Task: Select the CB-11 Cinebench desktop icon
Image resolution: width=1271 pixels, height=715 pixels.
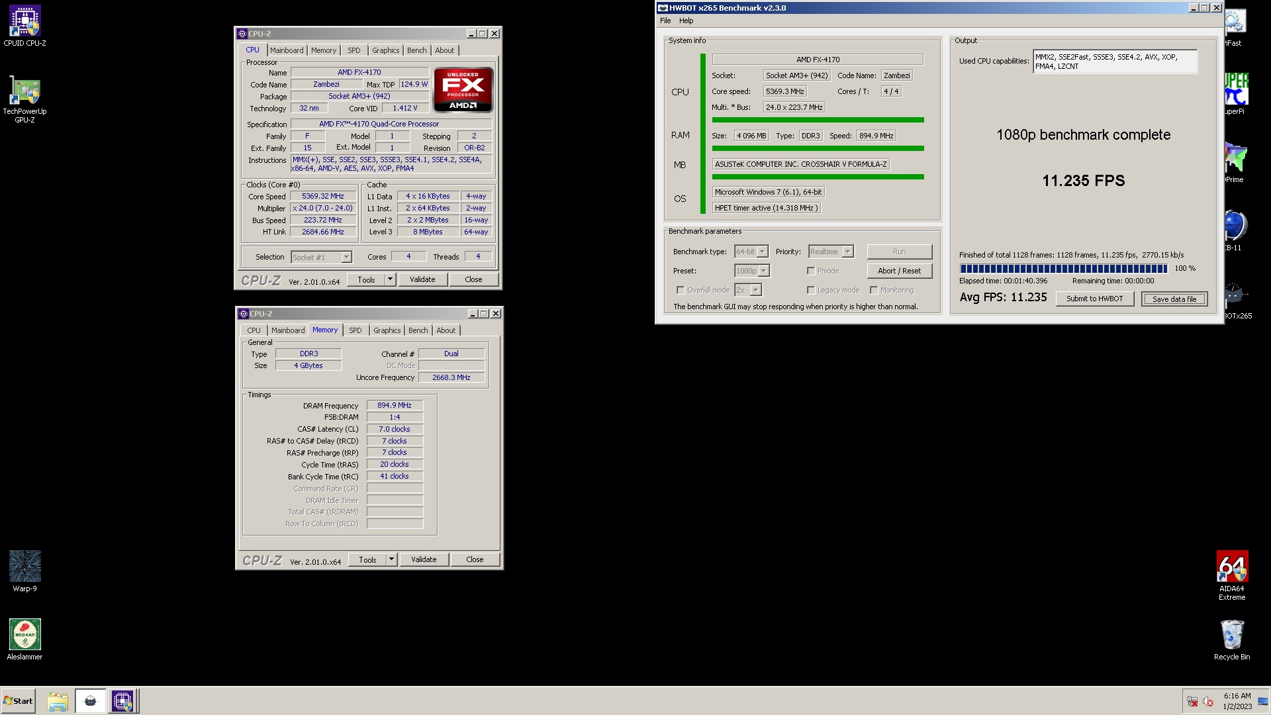Action: 1235,230
